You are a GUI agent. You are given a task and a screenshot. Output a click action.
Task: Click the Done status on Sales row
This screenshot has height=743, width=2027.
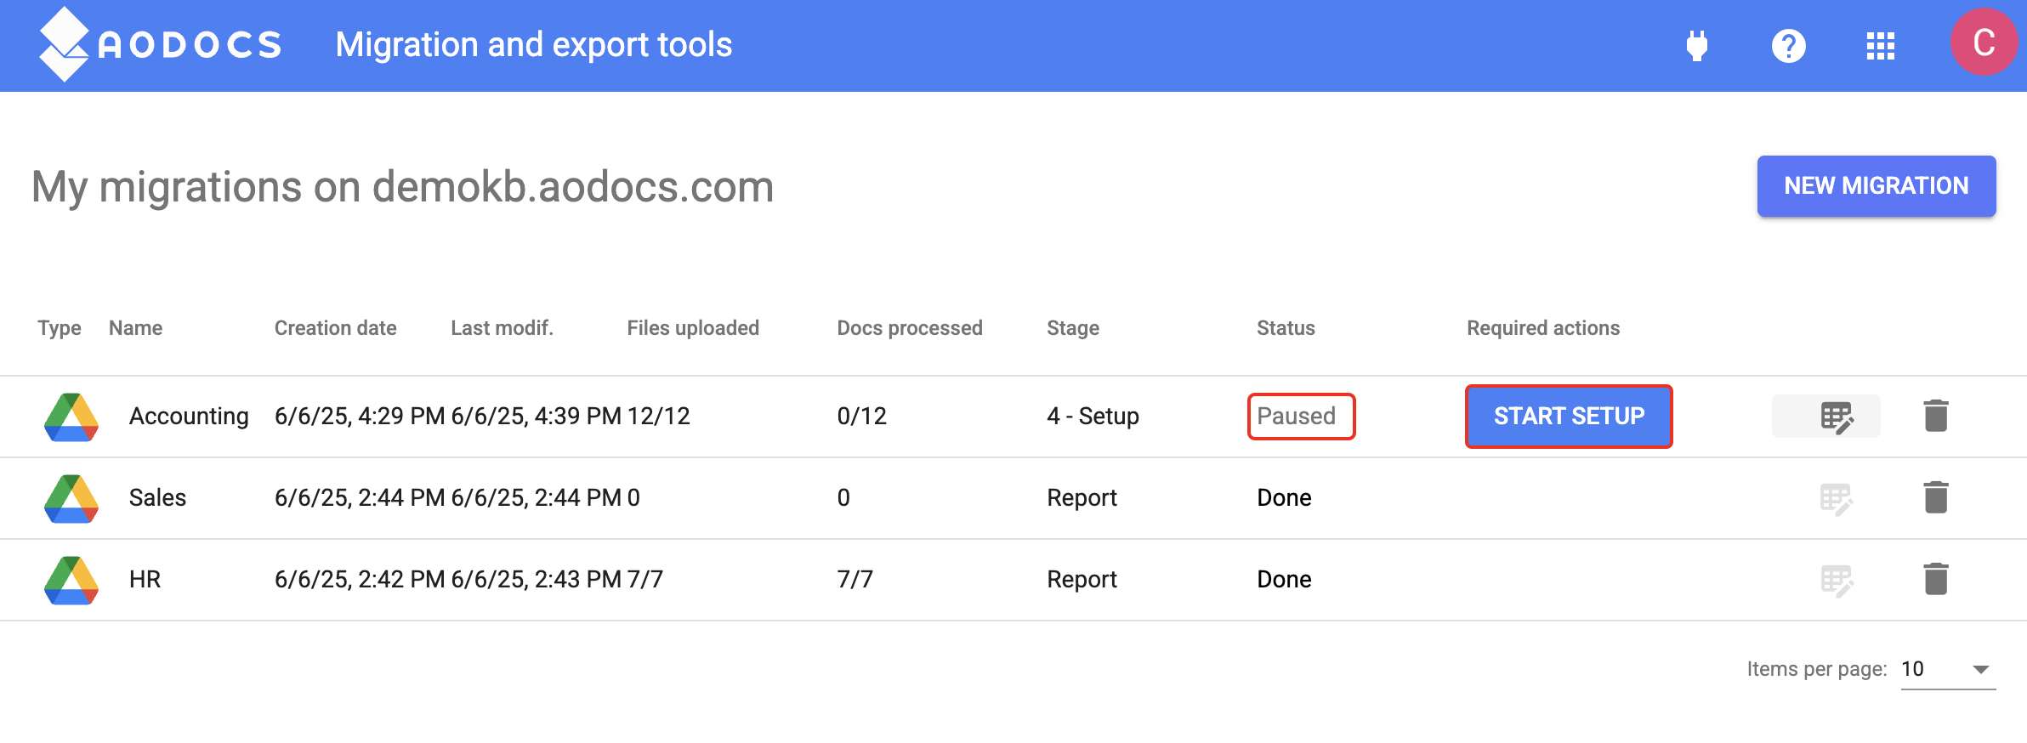click(1284, 498)
